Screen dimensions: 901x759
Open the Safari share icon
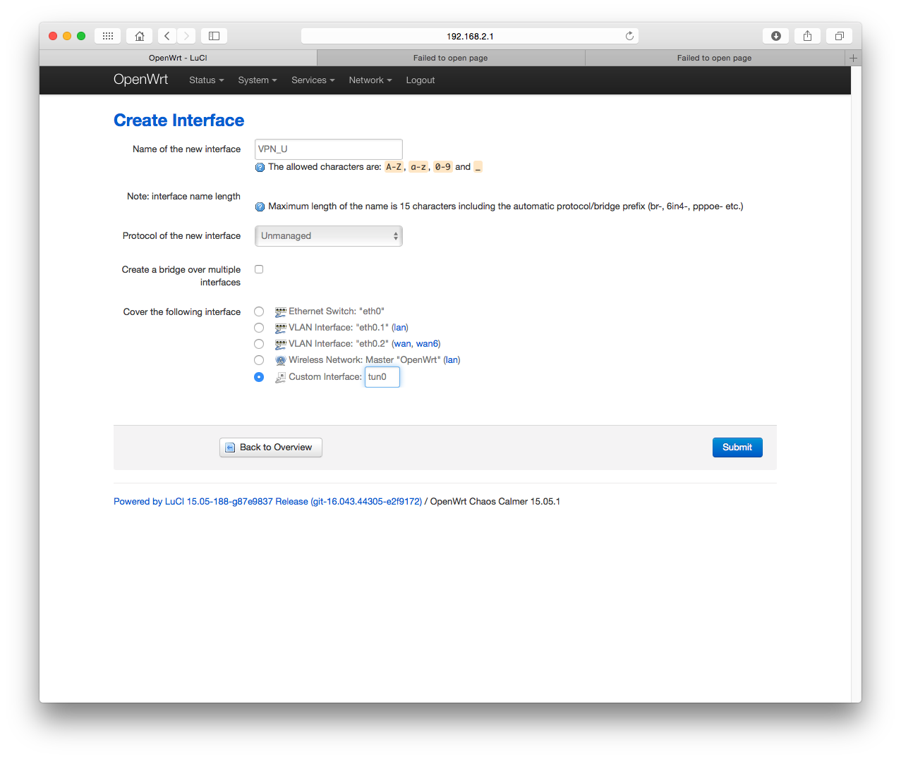[808, 36]
